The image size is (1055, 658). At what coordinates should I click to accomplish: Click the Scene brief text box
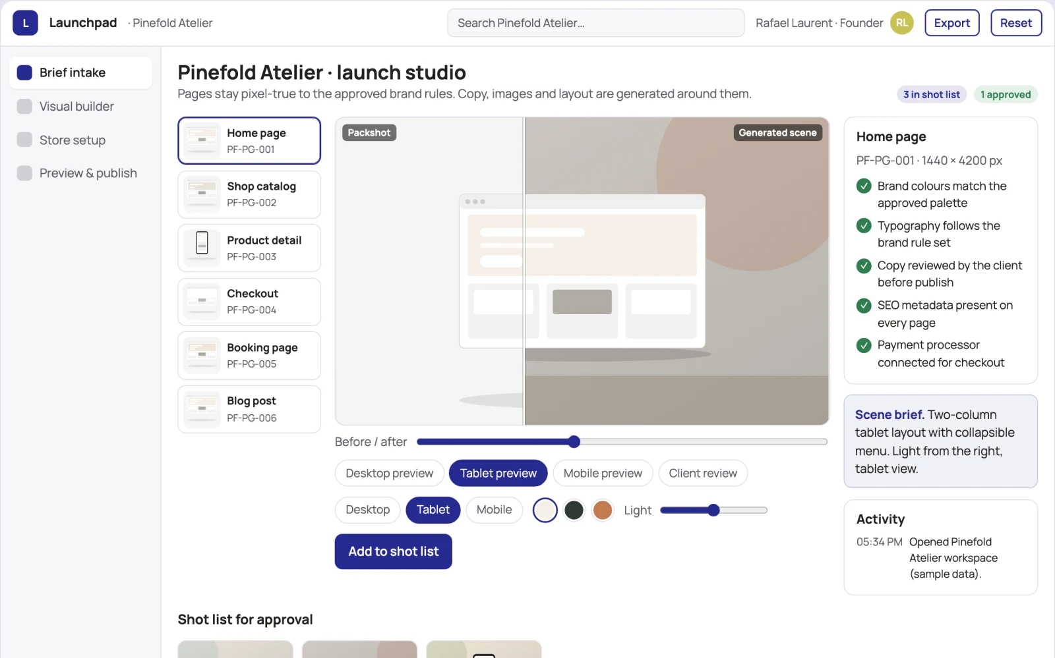click(x=940, y=441)
